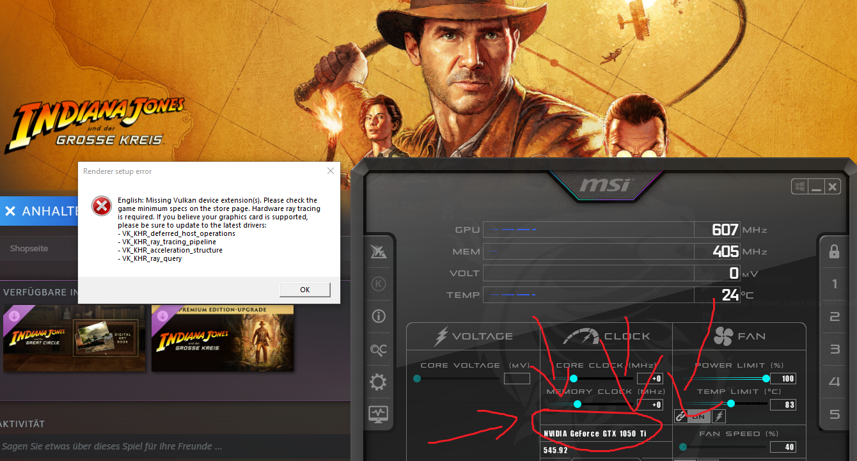Click driver version 545.92 text
Viewport: 857px width, 461px height.
555,450
